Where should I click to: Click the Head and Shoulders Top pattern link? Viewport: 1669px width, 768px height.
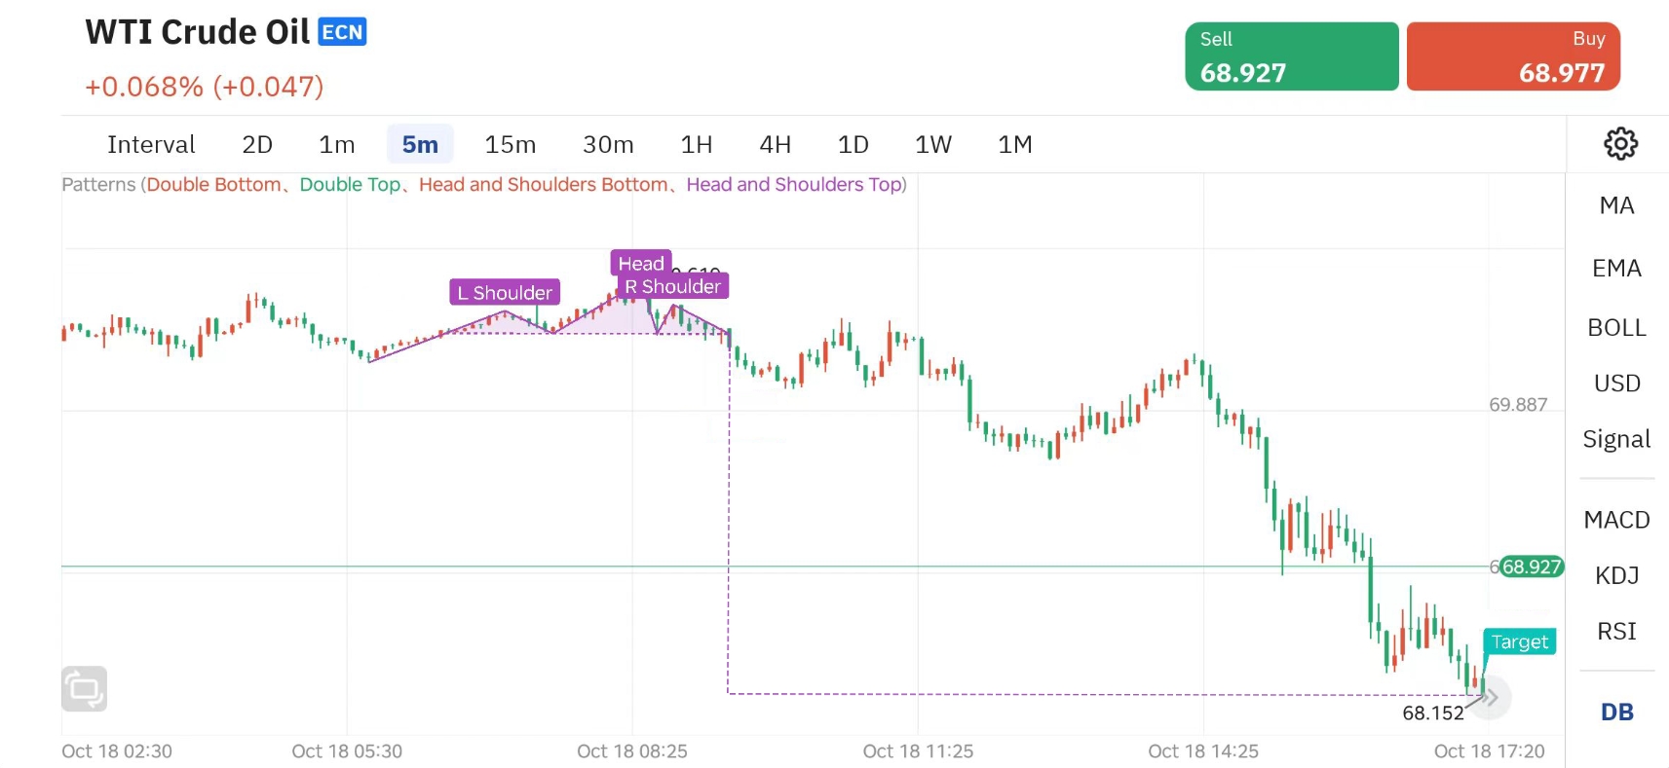coord(793,185)
